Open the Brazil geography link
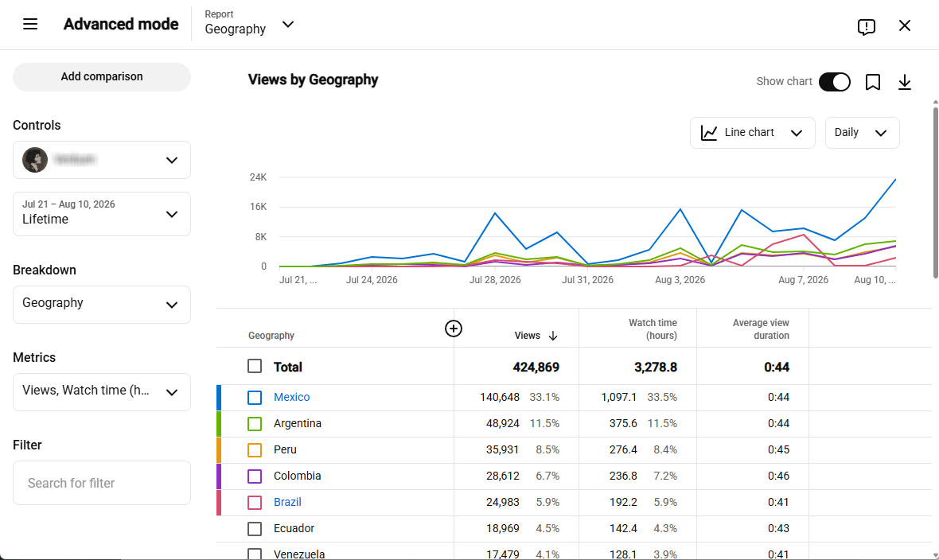Viewport: 939px width, 560px height. coord(287,502)
